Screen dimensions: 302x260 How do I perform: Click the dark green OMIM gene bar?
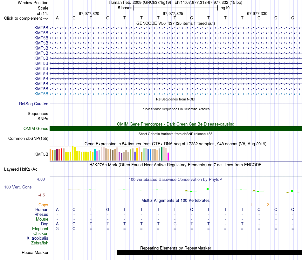(175, 129)
